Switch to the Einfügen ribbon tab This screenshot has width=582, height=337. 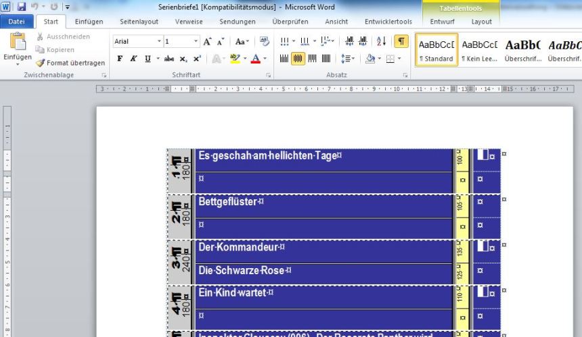89,22
